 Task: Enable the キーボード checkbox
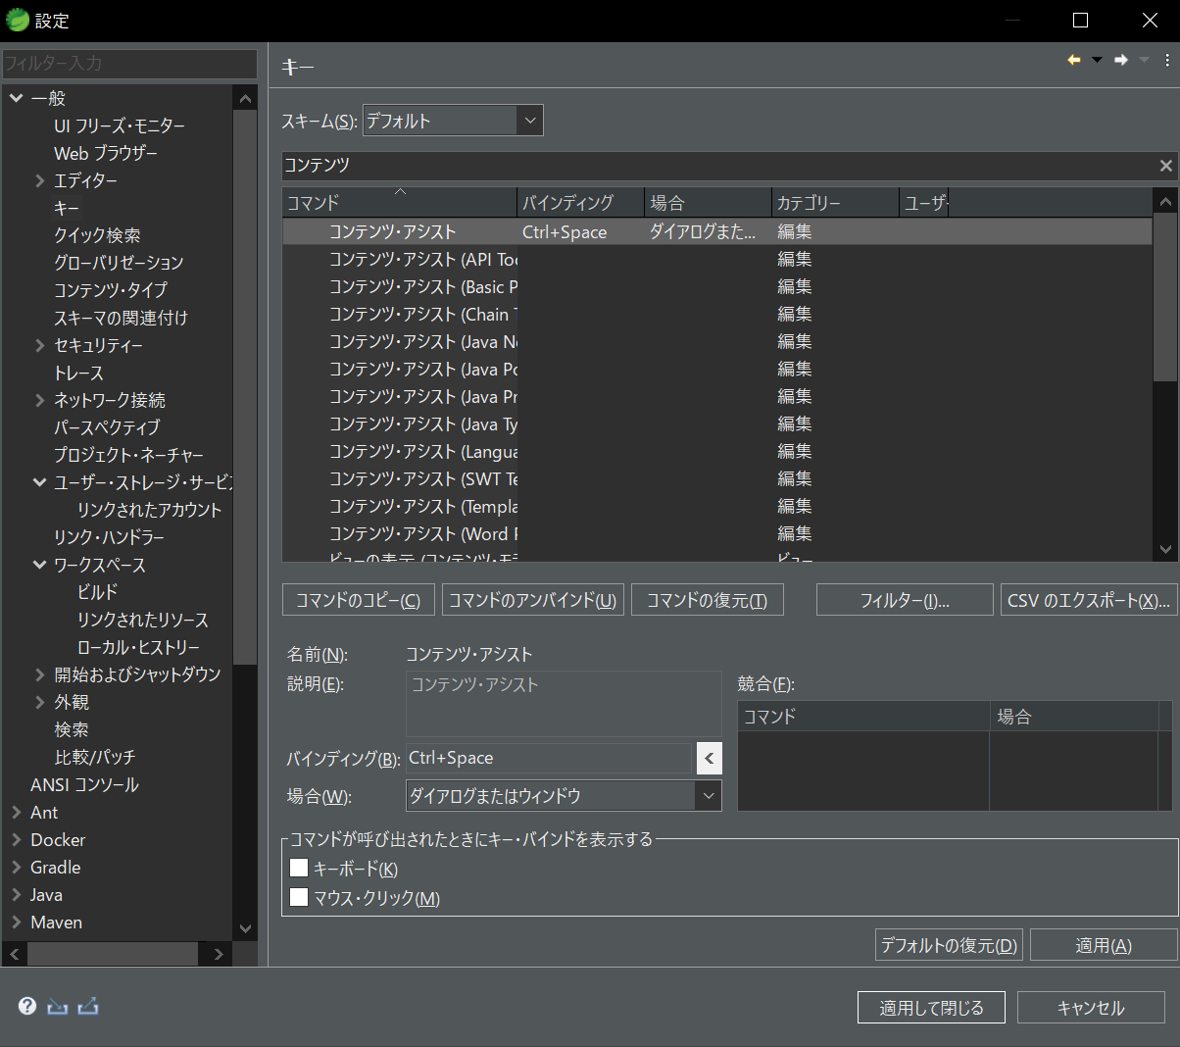(299, 868)
